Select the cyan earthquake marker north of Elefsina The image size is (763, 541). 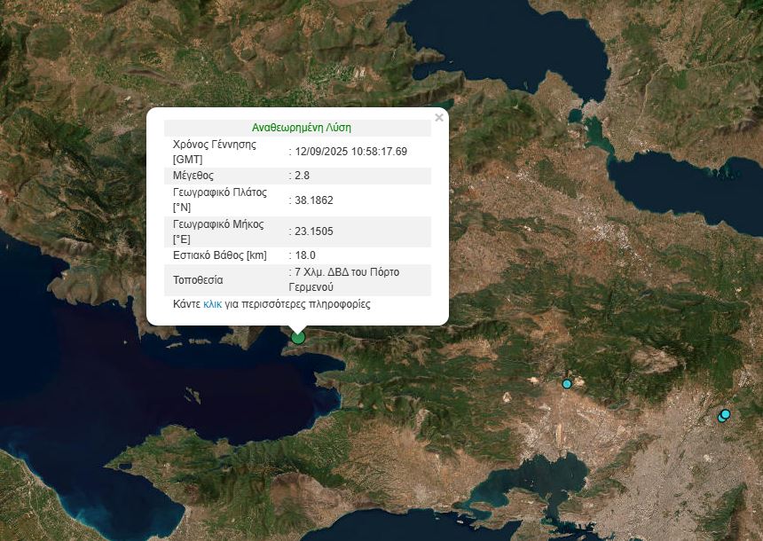point(567,384)
